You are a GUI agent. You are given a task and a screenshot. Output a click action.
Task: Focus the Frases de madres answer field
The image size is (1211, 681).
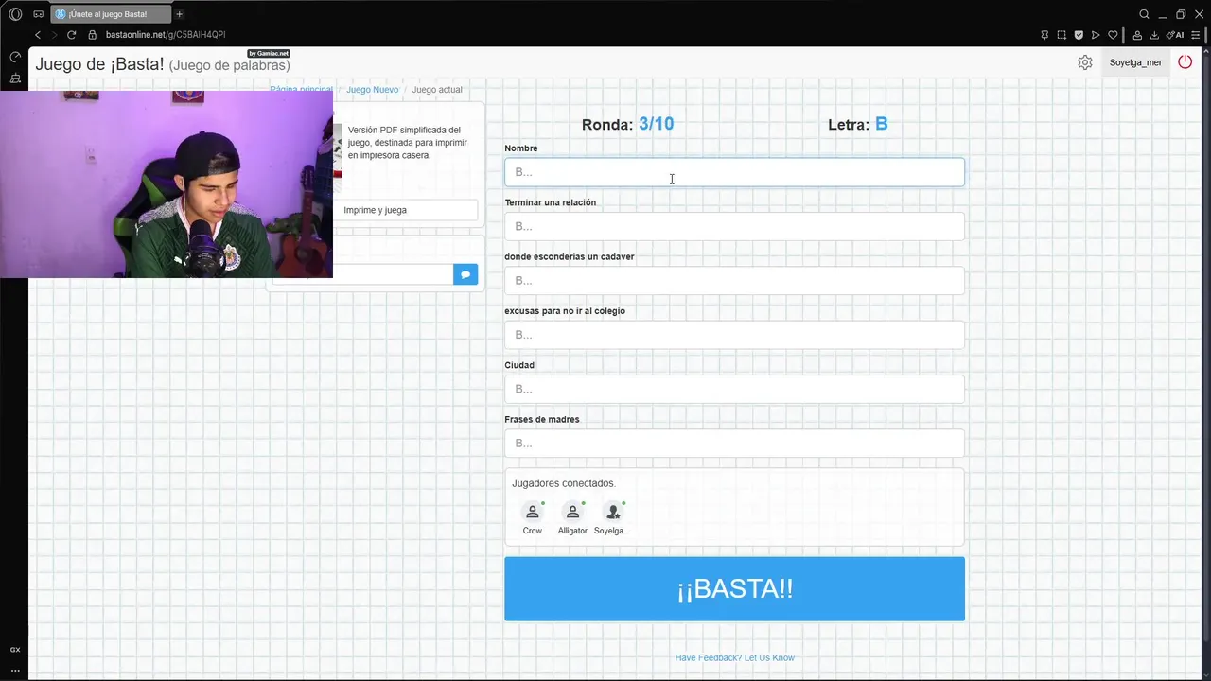point(734,443)
